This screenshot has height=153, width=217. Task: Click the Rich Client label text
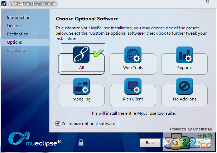coord(133,99)
